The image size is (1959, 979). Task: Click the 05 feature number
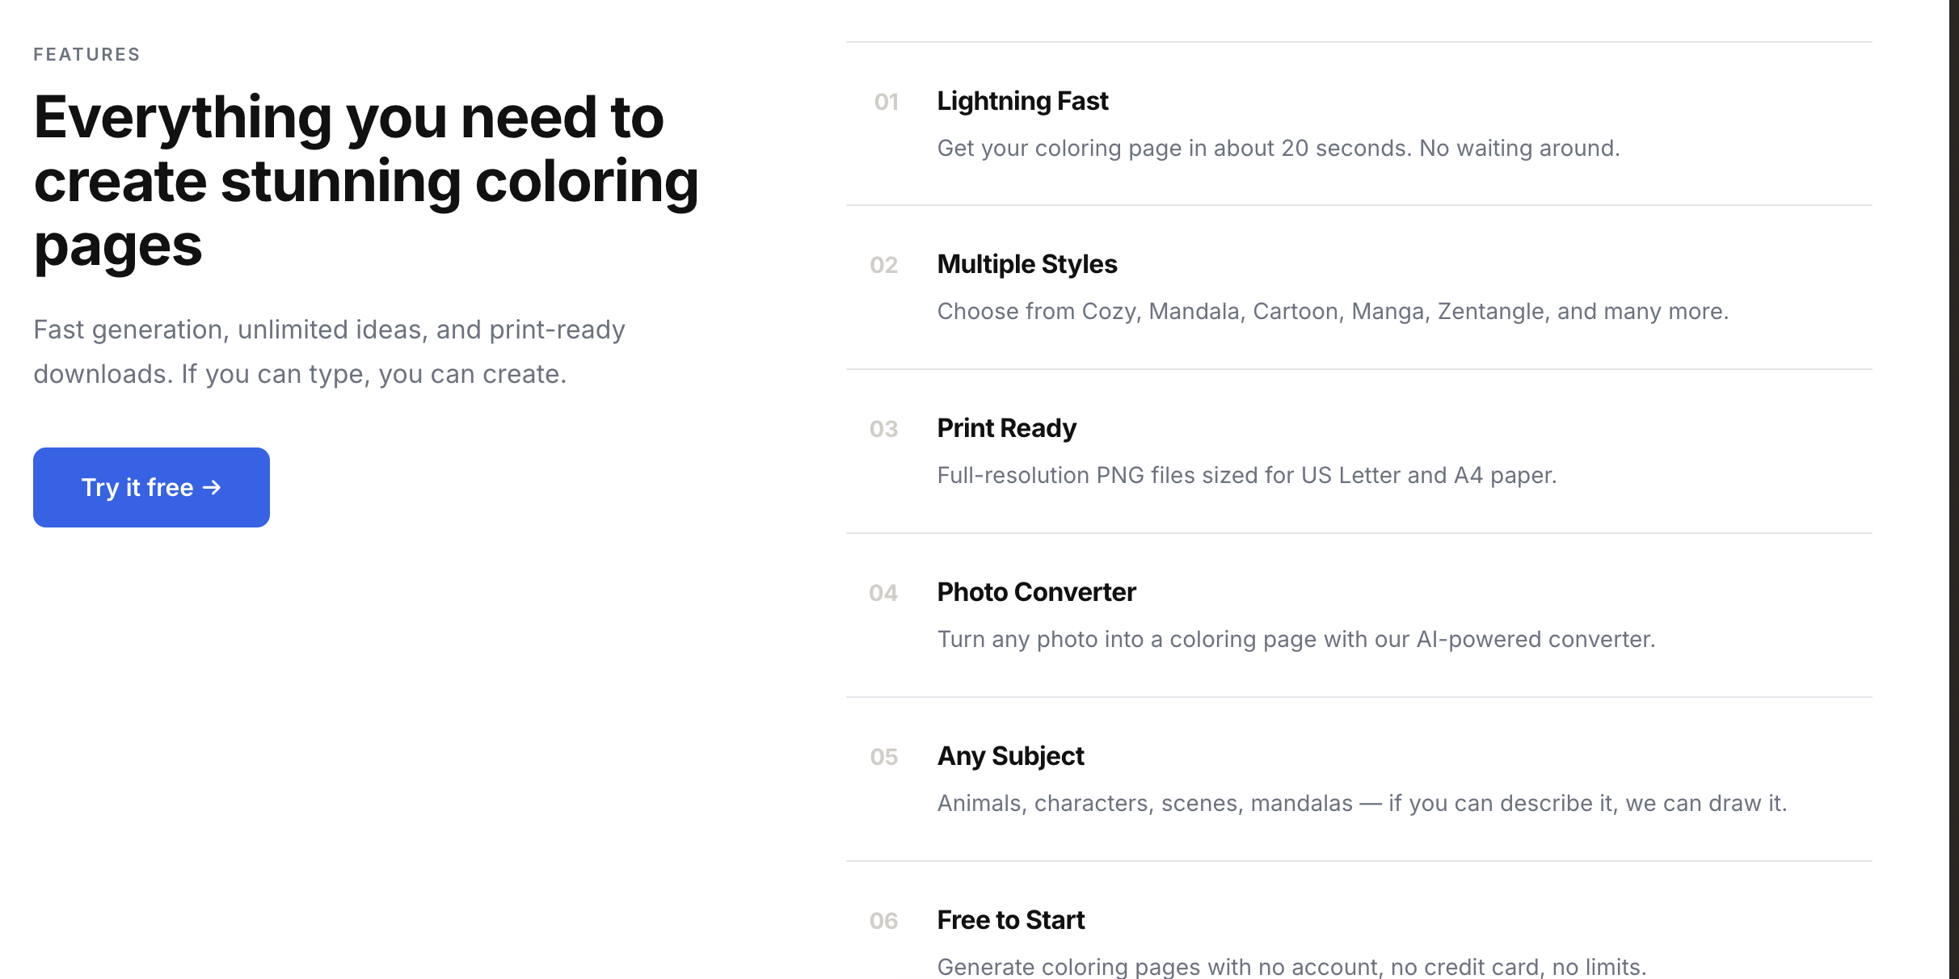(x=883, y=757)
